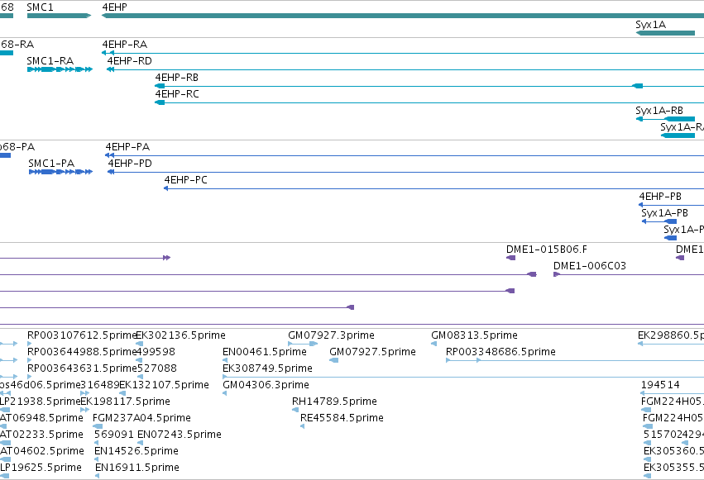The height and width of the screenshot is (480, 704).
Task: Click the AT06948.5prime EST
Action: pos(3,426)
